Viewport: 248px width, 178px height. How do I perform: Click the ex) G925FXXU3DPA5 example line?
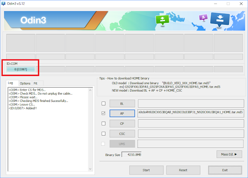(x=170, y=87)
